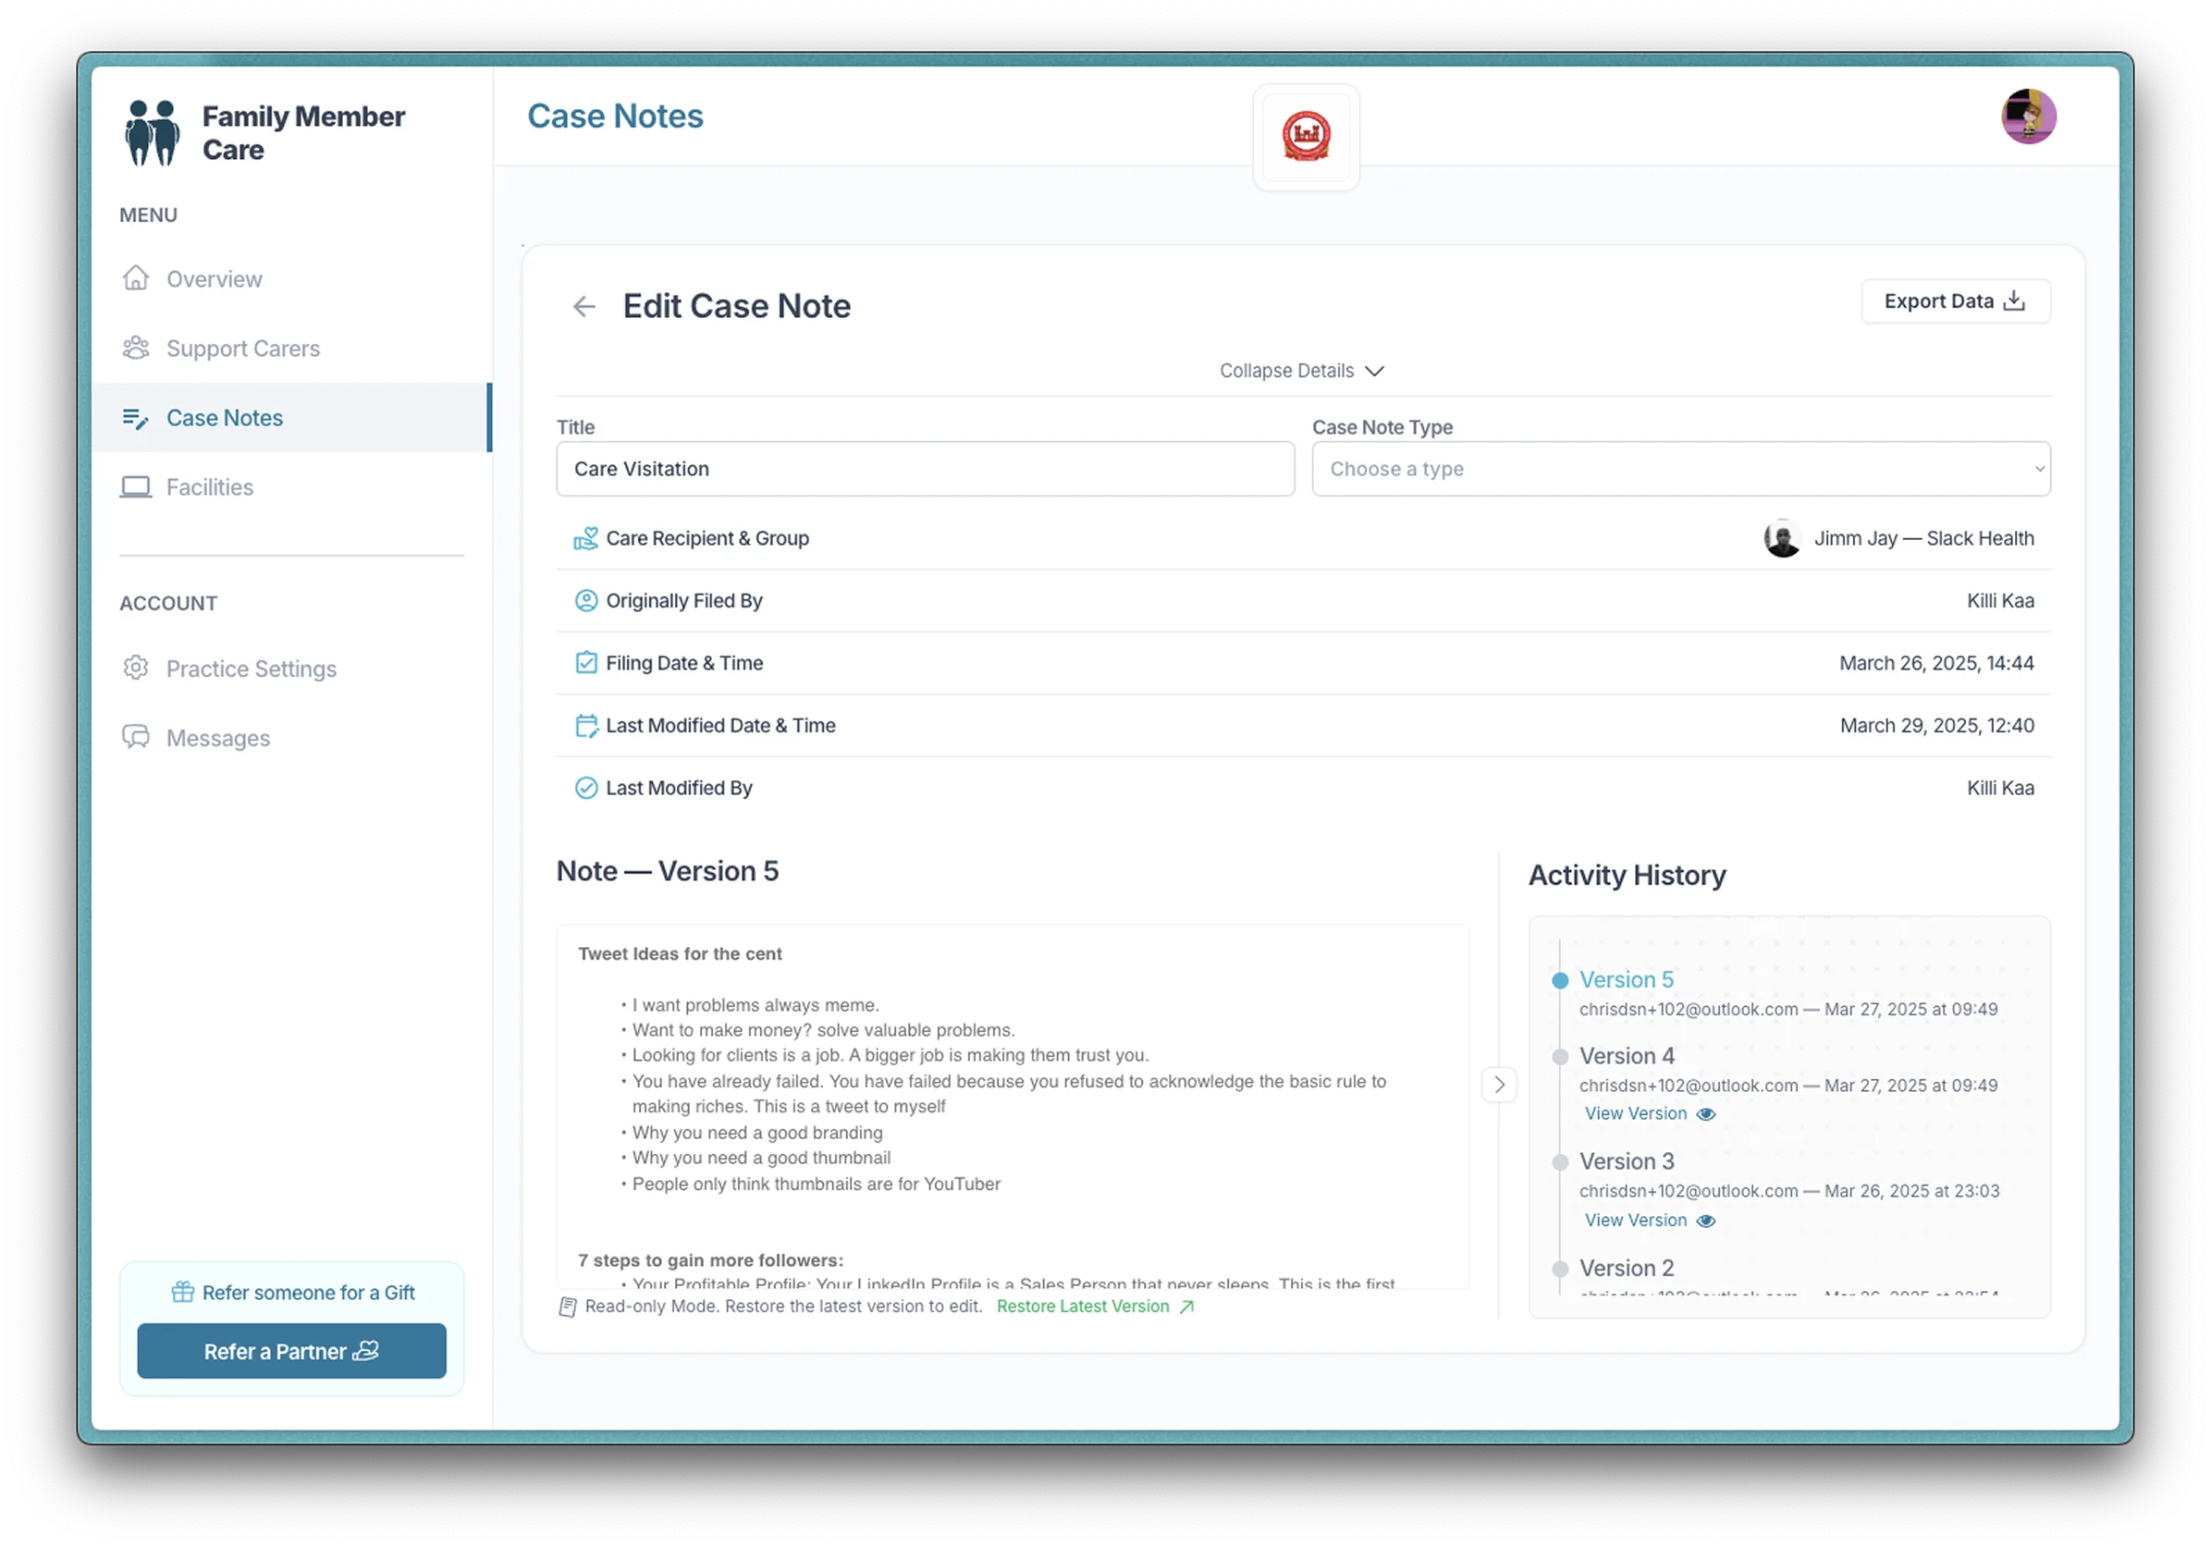The height and width of the screenshot is (1547, 2211).
Task: Select Case Notes menu item
Action: pos(292,418)
